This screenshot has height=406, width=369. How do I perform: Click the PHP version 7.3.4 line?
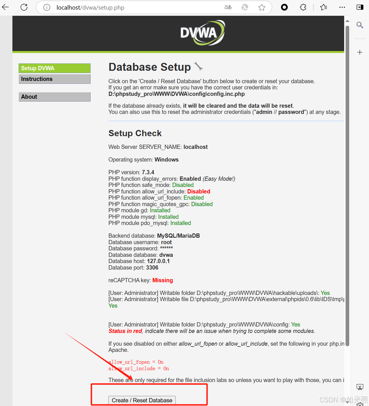(x=131, y=172)
